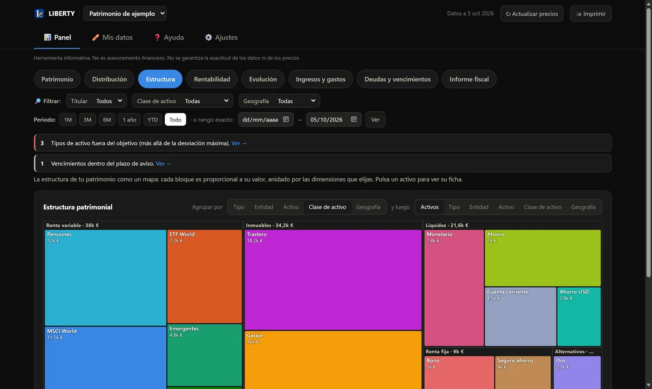Set period to 1 año
Screen dimensions: 652x389
[129, 120]
